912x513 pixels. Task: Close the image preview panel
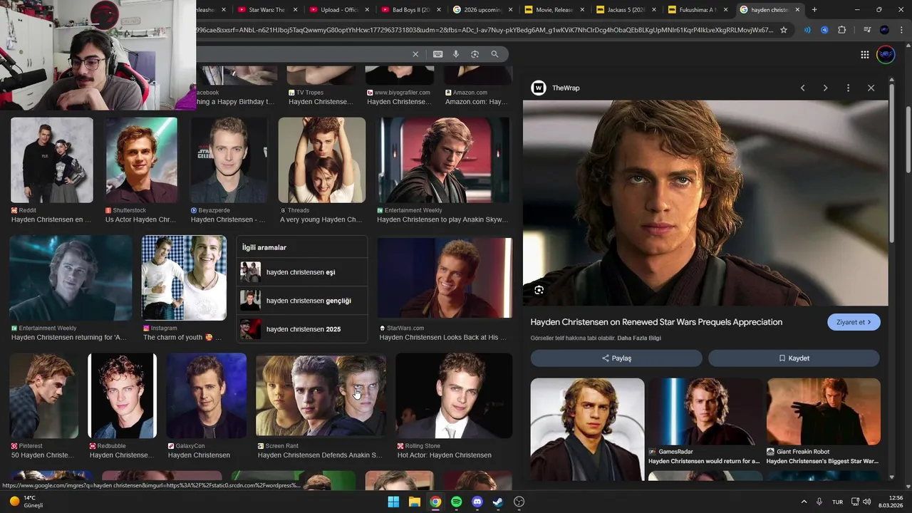pyautogui.click(x=871, y=88)
